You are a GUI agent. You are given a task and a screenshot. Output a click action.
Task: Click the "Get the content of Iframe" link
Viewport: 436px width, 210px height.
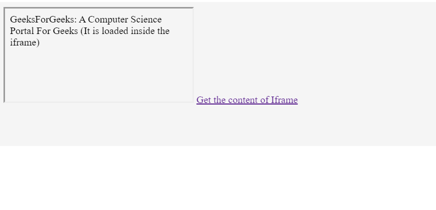(x=247, y=100)
